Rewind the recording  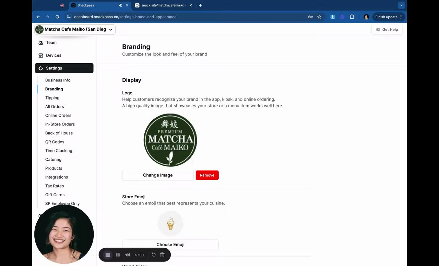point(128,255)
